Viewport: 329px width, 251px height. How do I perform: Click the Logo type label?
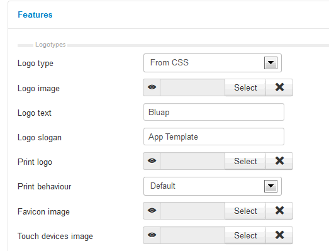(35, 64)
